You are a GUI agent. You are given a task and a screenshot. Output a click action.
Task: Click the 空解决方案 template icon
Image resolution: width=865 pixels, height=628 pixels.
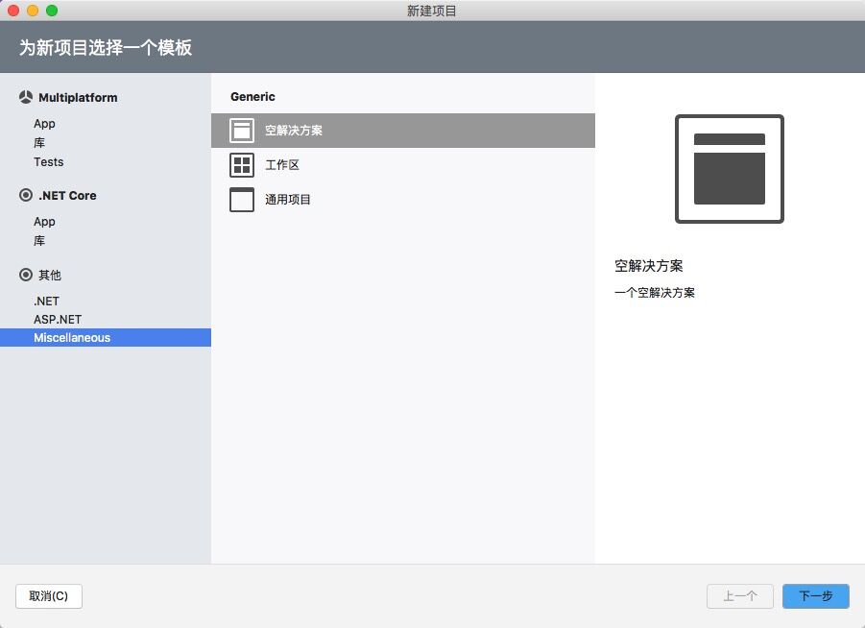[242, 131]
